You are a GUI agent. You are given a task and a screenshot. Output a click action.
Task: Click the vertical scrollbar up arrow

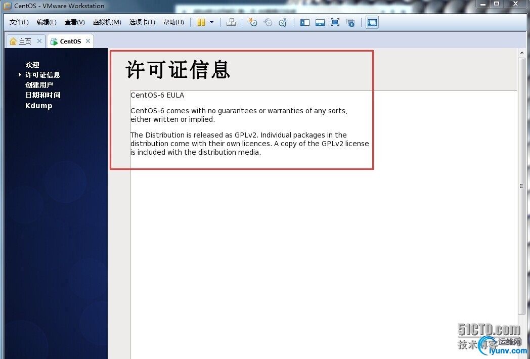[522, 53]
